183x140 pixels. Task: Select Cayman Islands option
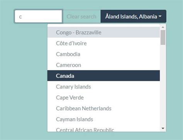(103, 119)
